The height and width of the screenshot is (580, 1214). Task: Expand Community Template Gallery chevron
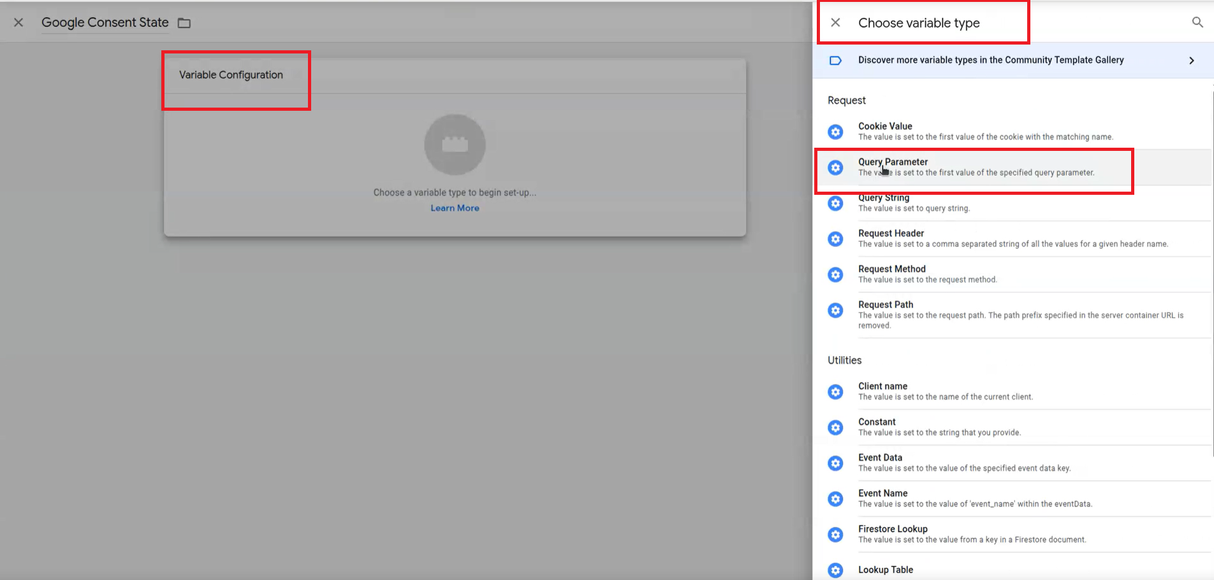click(1191, 60)
